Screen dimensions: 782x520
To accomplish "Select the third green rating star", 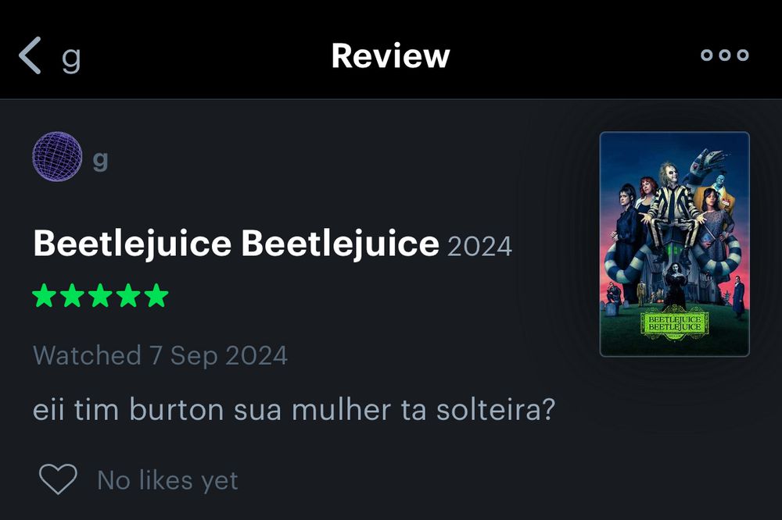I will coord(100,295).
